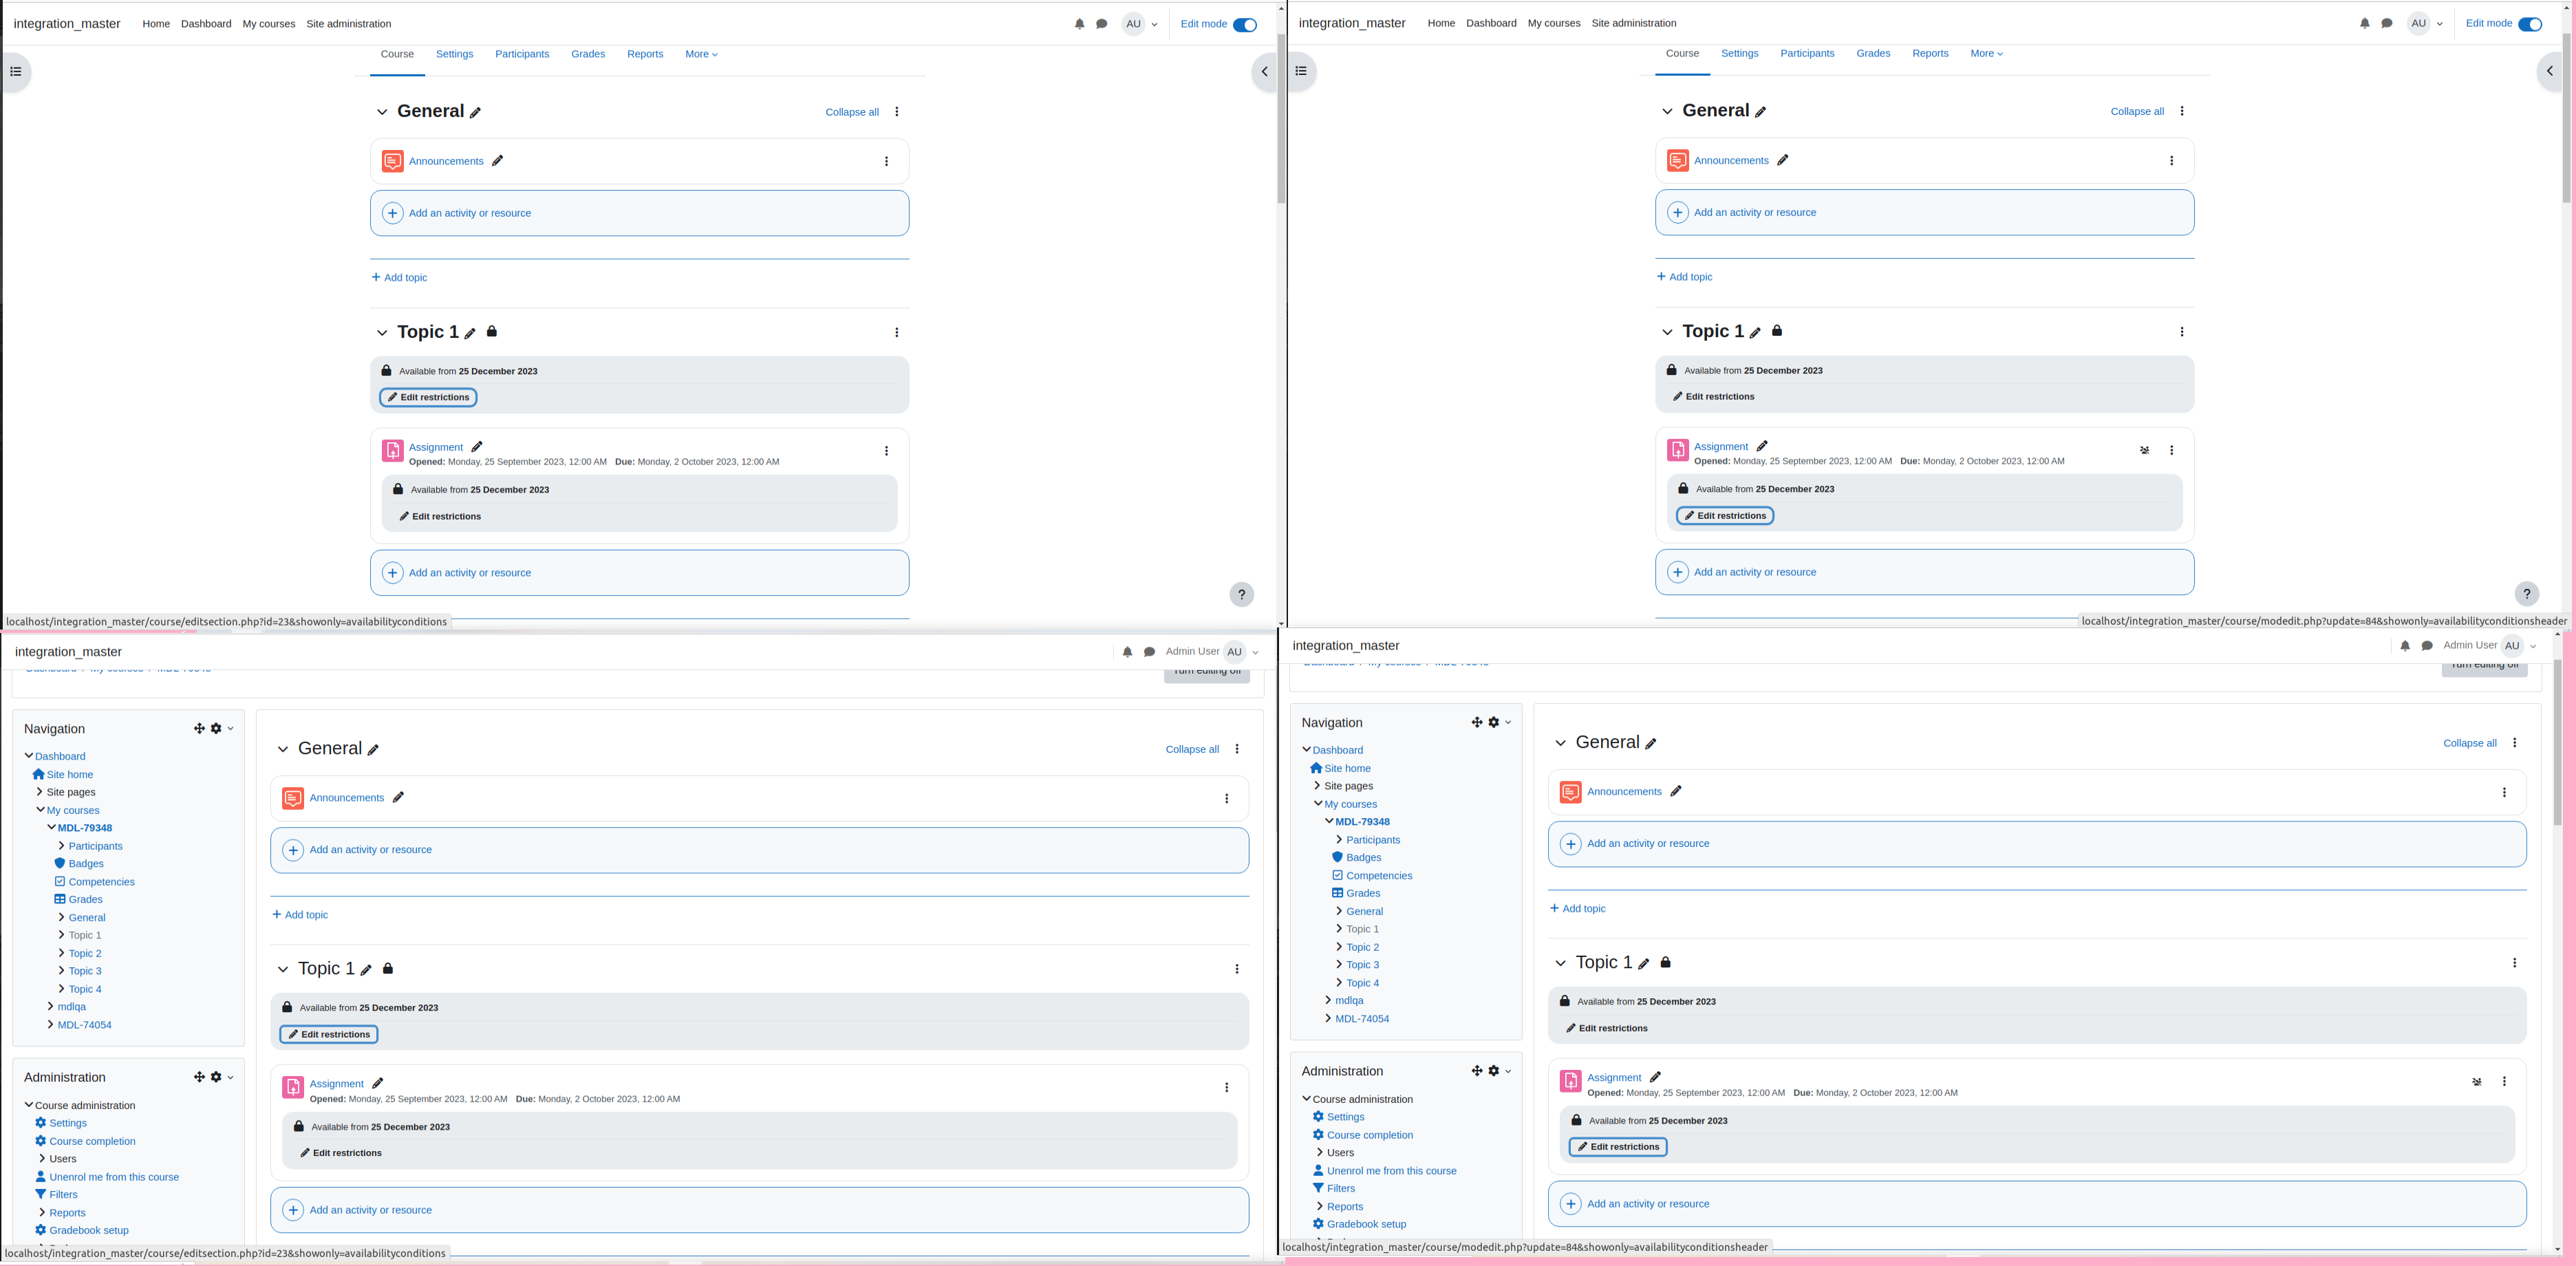Open block drawer arrow in top-left window
Screen dimensions: 2576x1266
(x=1264, y=72)
